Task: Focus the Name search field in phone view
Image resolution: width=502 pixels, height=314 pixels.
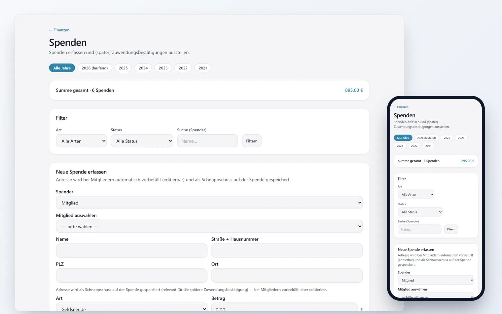Action: click(419, 229)
